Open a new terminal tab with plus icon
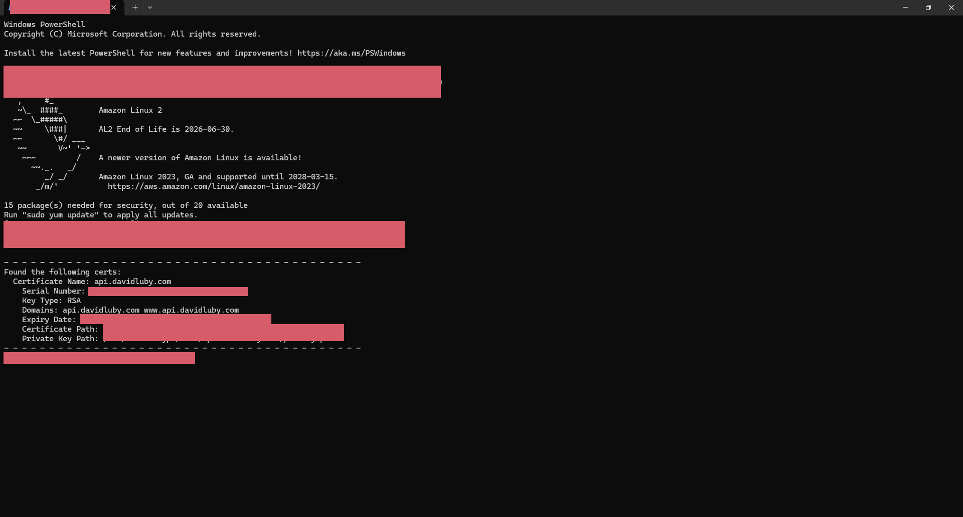This screenshot has width=963, height=517. point(135,8)
